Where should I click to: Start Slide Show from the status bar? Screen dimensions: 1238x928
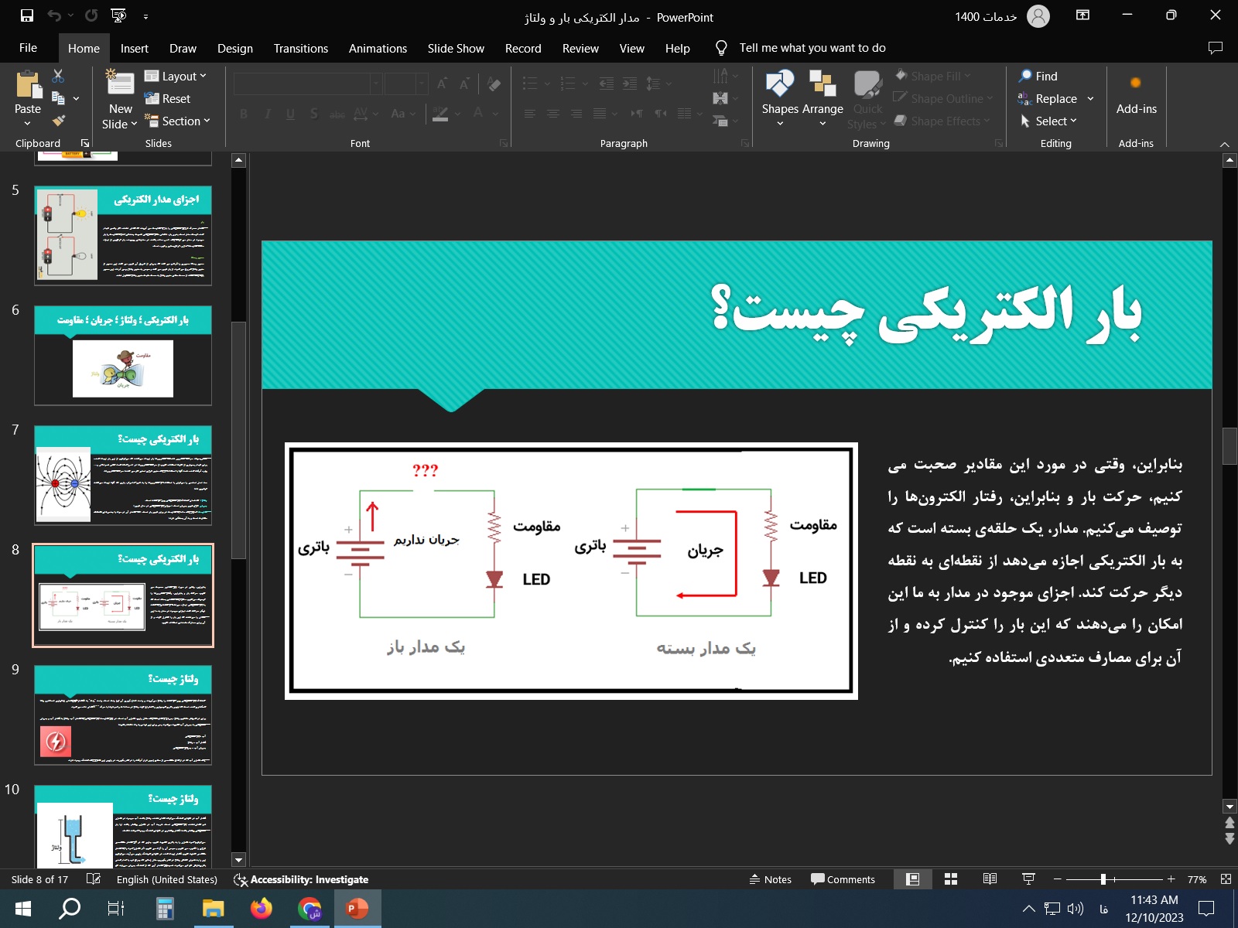click(1028, 879)
